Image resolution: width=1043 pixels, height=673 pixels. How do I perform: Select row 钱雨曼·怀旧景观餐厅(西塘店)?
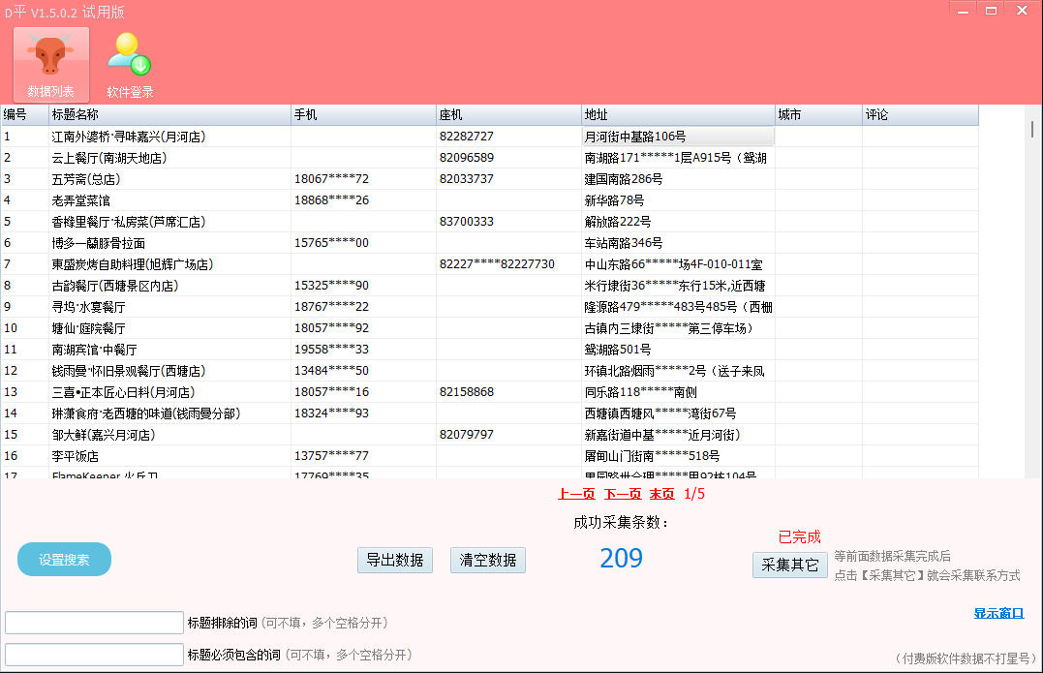tap(490, 371)
